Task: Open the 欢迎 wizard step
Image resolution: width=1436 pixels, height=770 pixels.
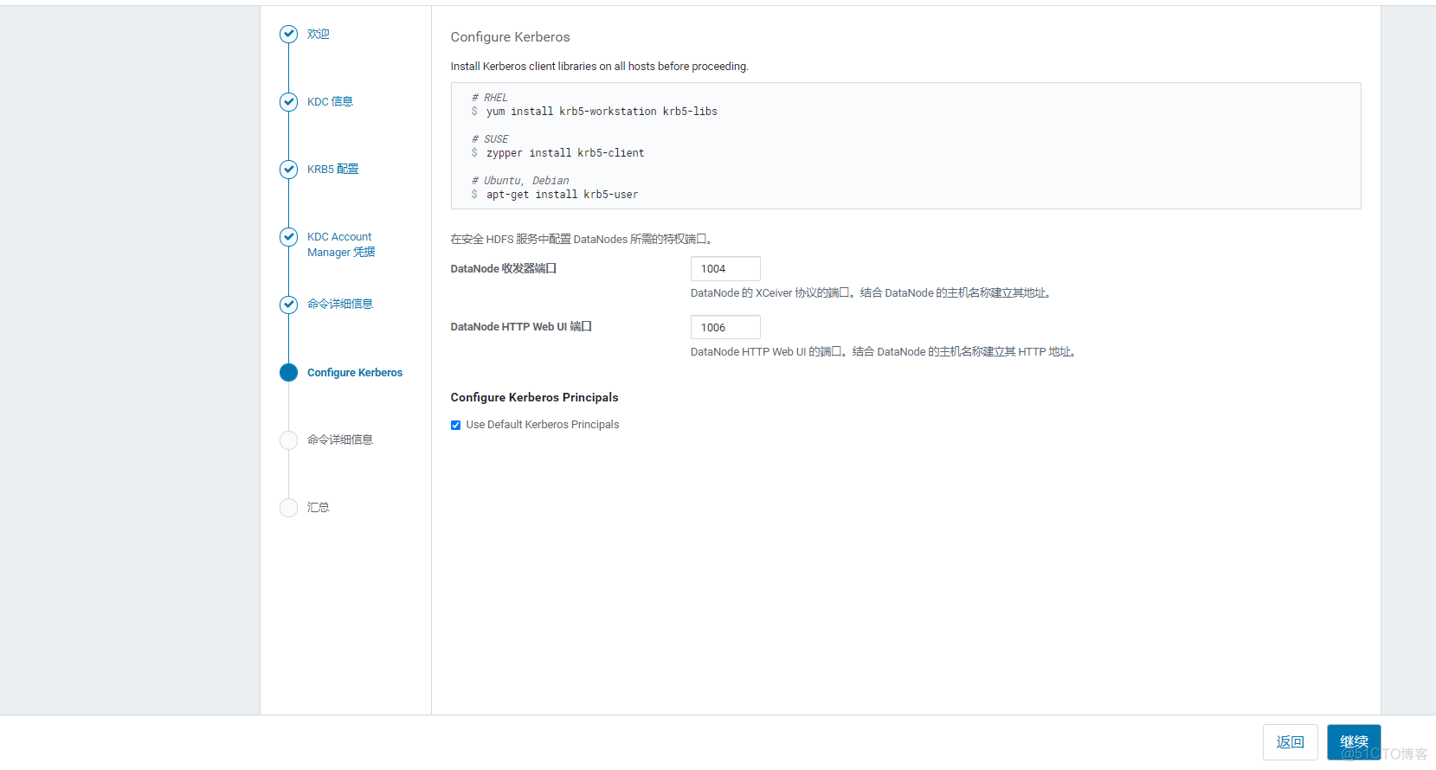Action: (x=318, y=34)
